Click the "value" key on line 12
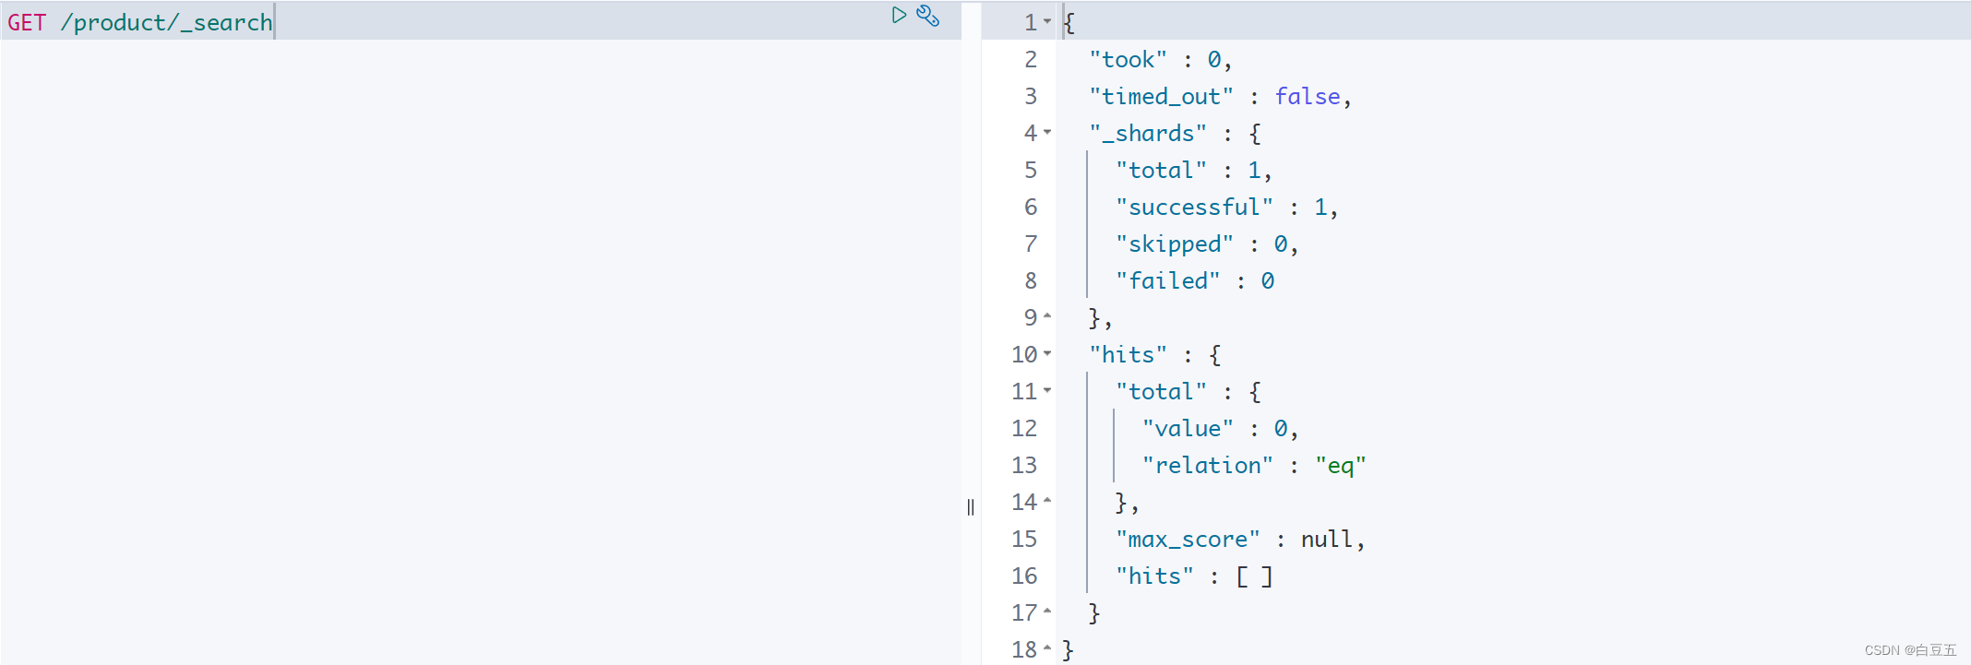 1188,429
